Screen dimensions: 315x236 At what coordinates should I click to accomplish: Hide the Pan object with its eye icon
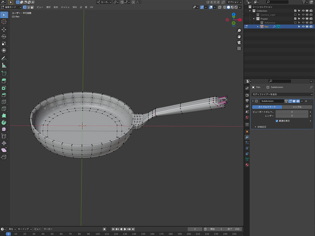click(x=303, y=26)
